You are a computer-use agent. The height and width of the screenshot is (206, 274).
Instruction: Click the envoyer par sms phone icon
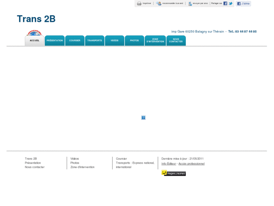(x=190, y=4)
